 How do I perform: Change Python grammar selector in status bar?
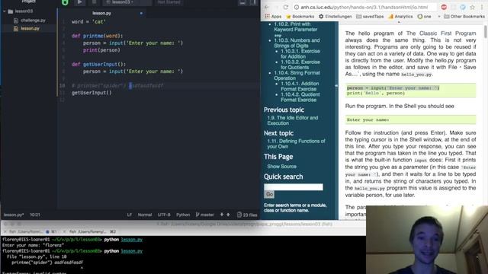point(183,215)
